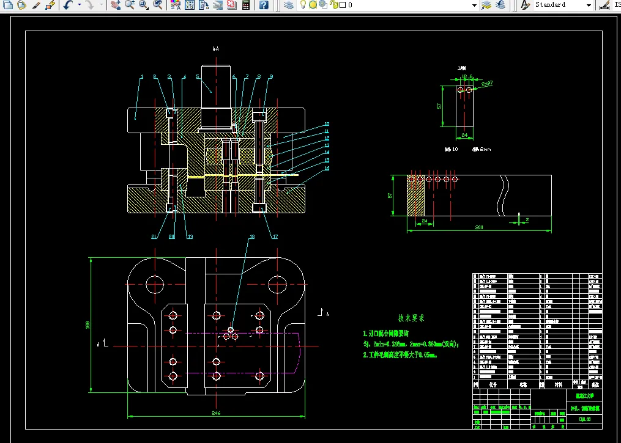Open the Properties palette icon
Image resolution: width=621 pixels, height=443 pixels.
[176, 5]
